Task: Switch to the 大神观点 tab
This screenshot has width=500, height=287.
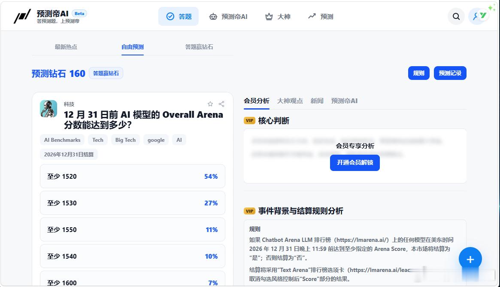Action: tap(290, 101)
